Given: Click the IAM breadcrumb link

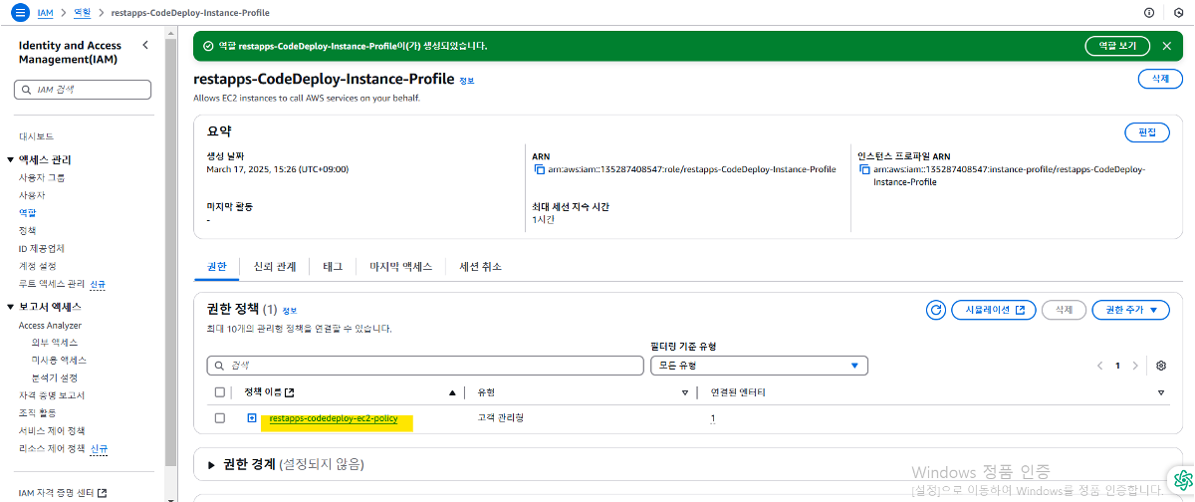Looking at the screenshot, I should 46,13.
